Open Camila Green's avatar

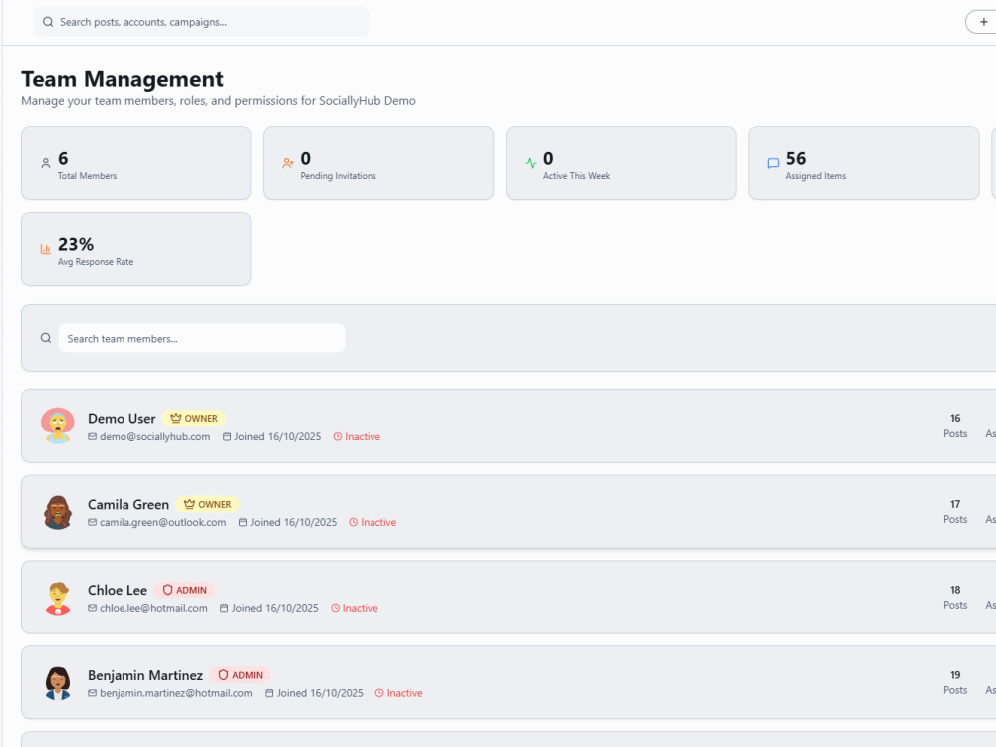pyautogui.click(x=58, y=512)
